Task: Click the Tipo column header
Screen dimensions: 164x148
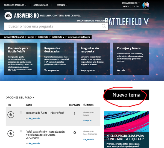Action: [9, 105]
